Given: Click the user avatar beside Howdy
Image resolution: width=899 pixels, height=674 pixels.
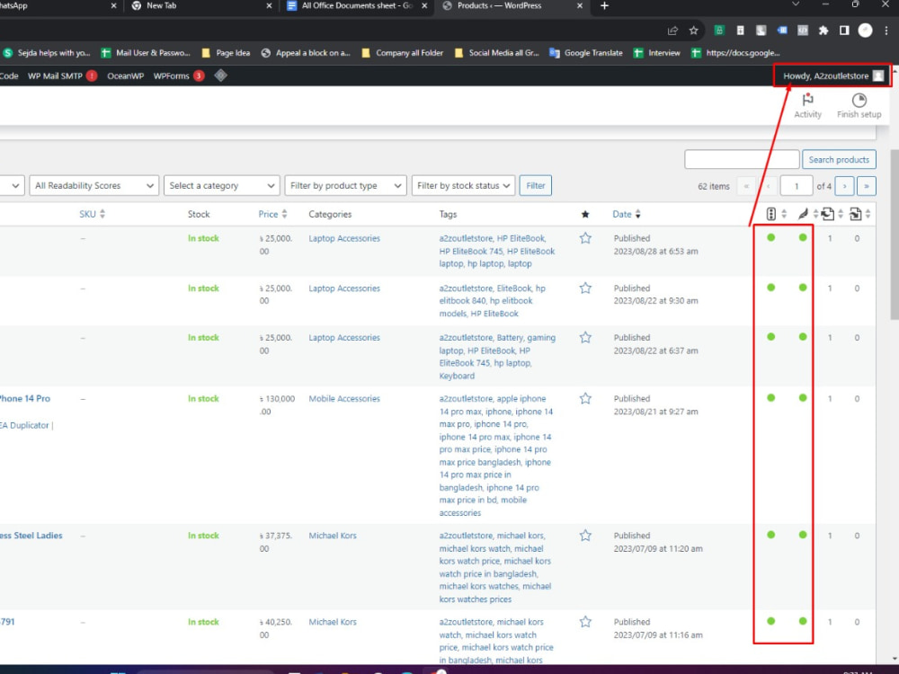Looking at the screenshot, I should [877, 75].
